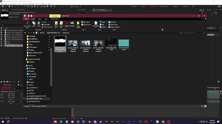Click Paste shortcut in the ribbon
The height and width of the screenshot is (124, 222).
tap(47, 27)
